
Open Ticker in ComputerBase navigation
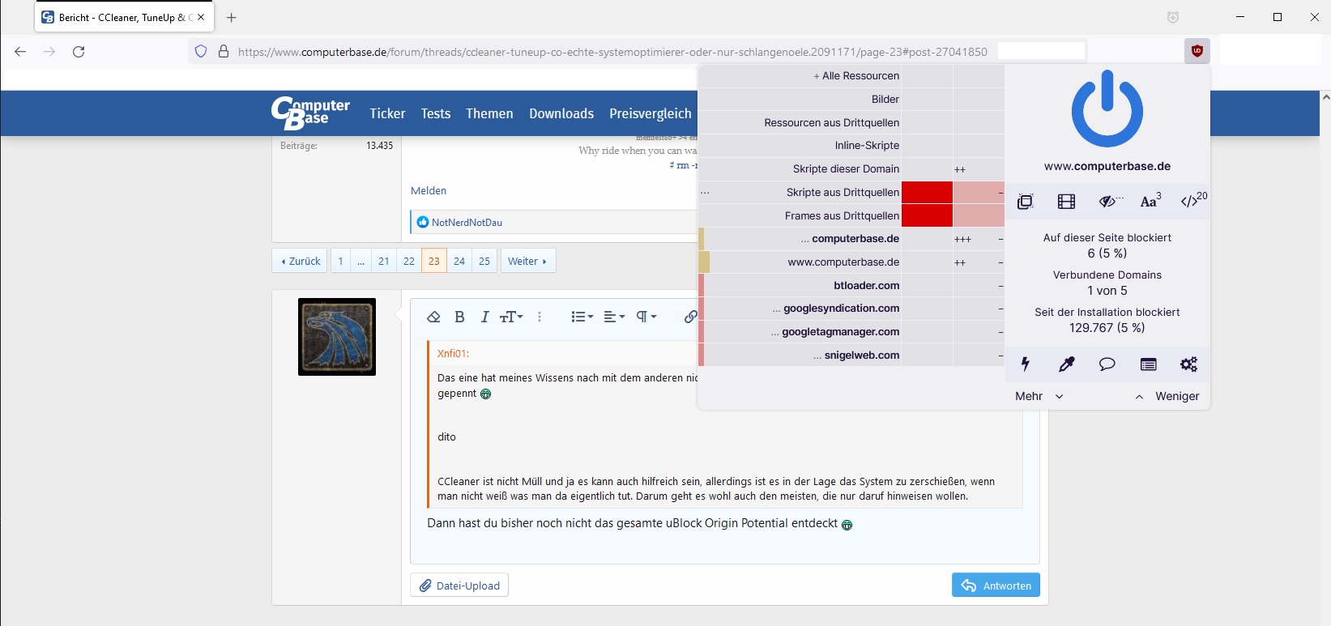387,113
